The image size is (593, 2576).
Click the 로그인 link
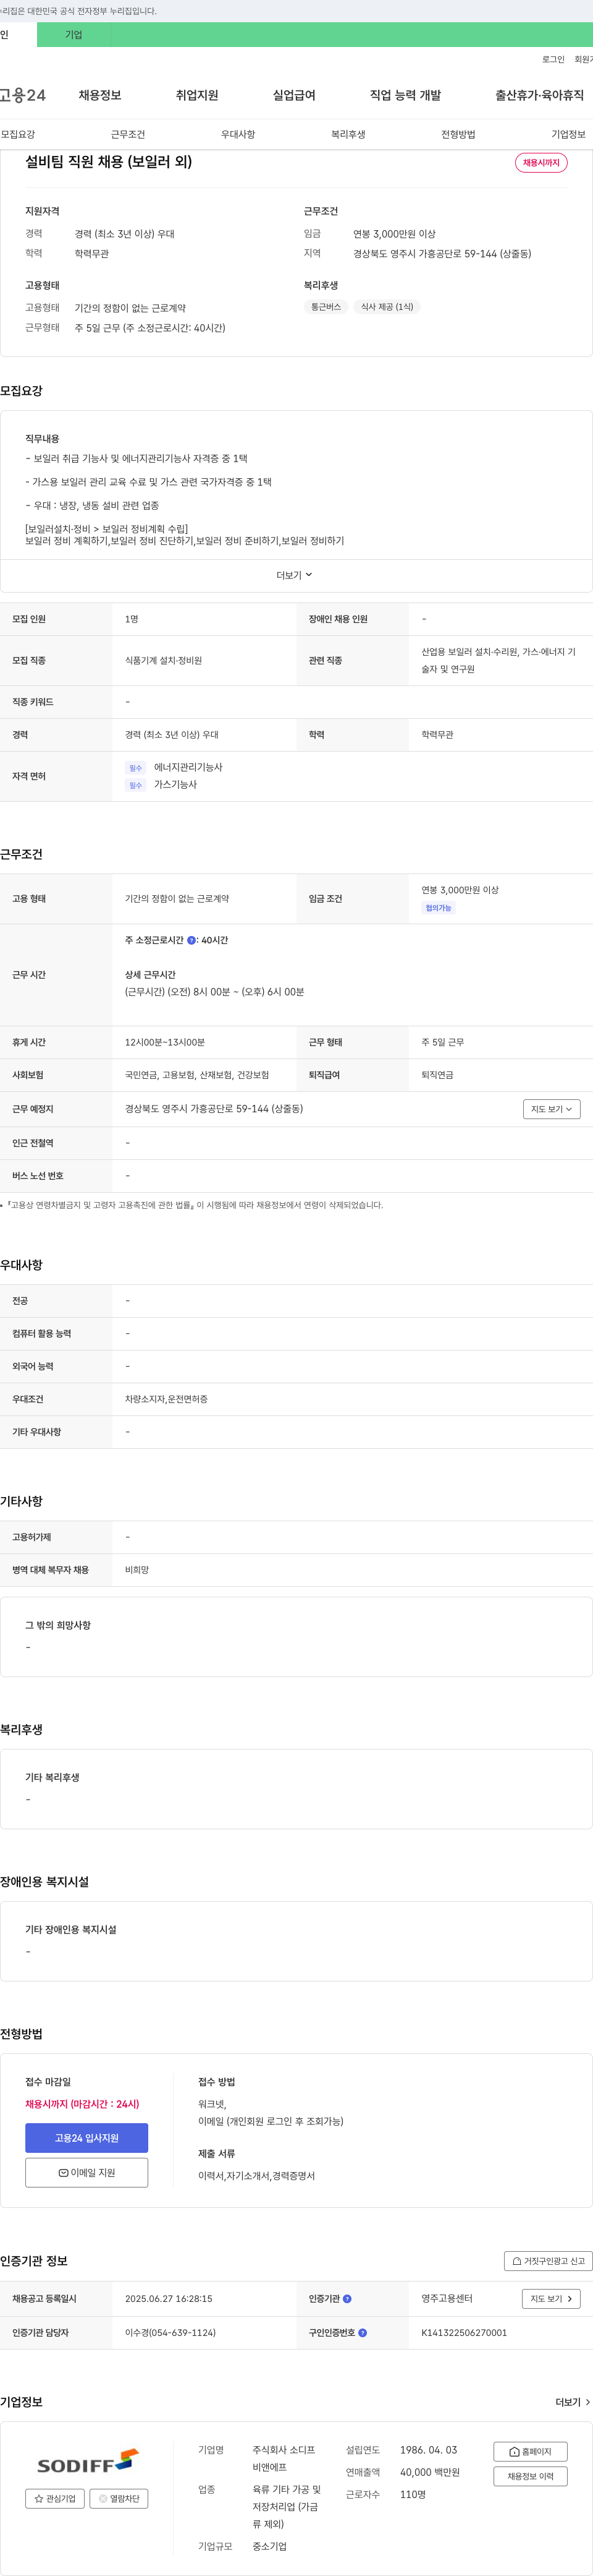(553, 59)
